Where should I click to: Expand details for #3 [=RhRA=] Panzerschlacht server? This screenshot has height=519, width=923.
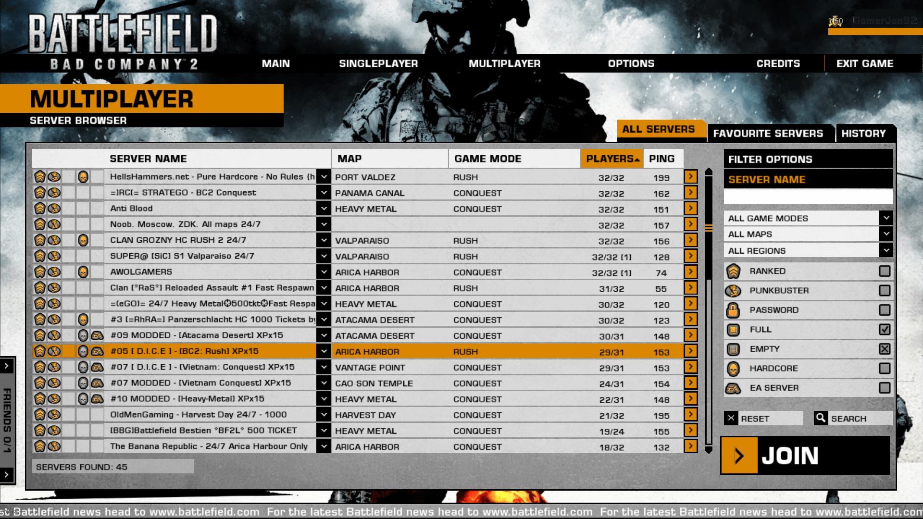(x=324, y=320)
